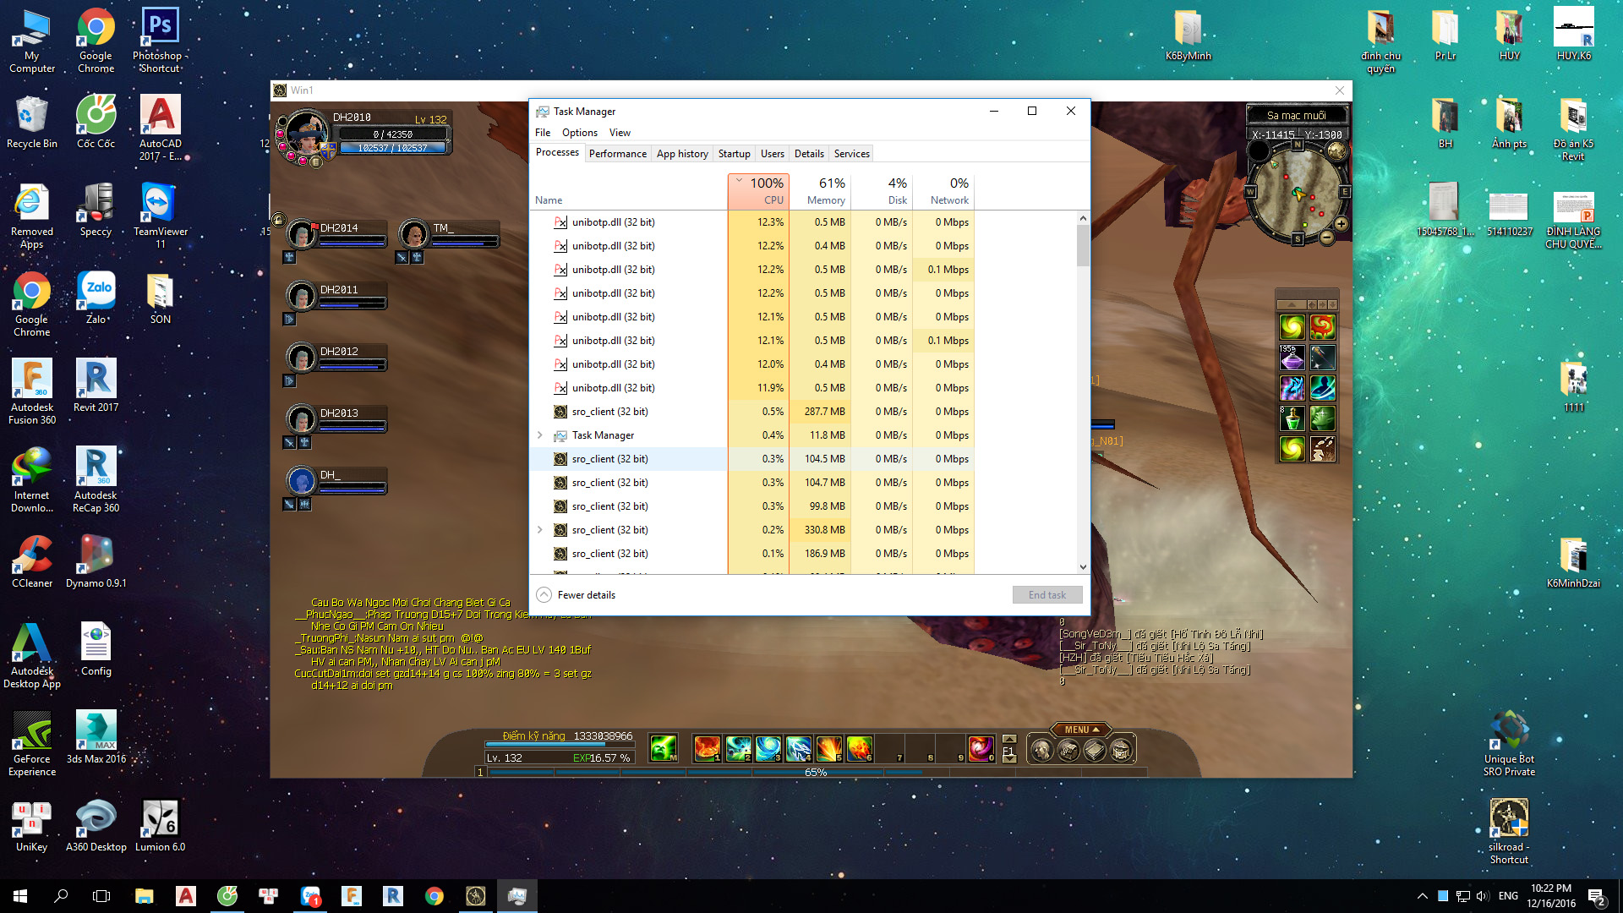Use the fire skill in quickbar slot 1
The width and height of the screenshot is (1623, 913).
point(707,748)
